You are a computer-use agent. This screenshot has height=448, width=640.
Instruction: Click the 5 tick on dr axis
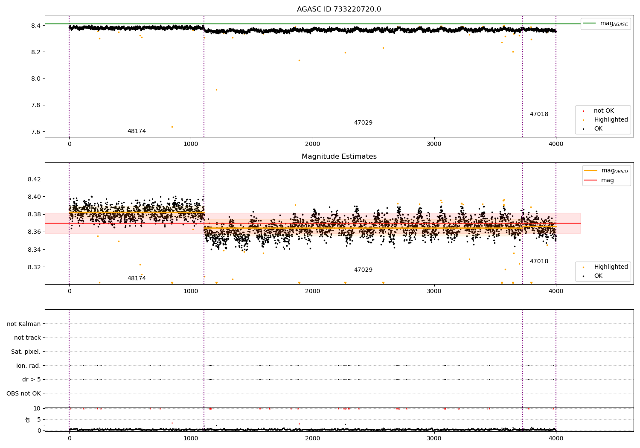(x=39, y=419)
